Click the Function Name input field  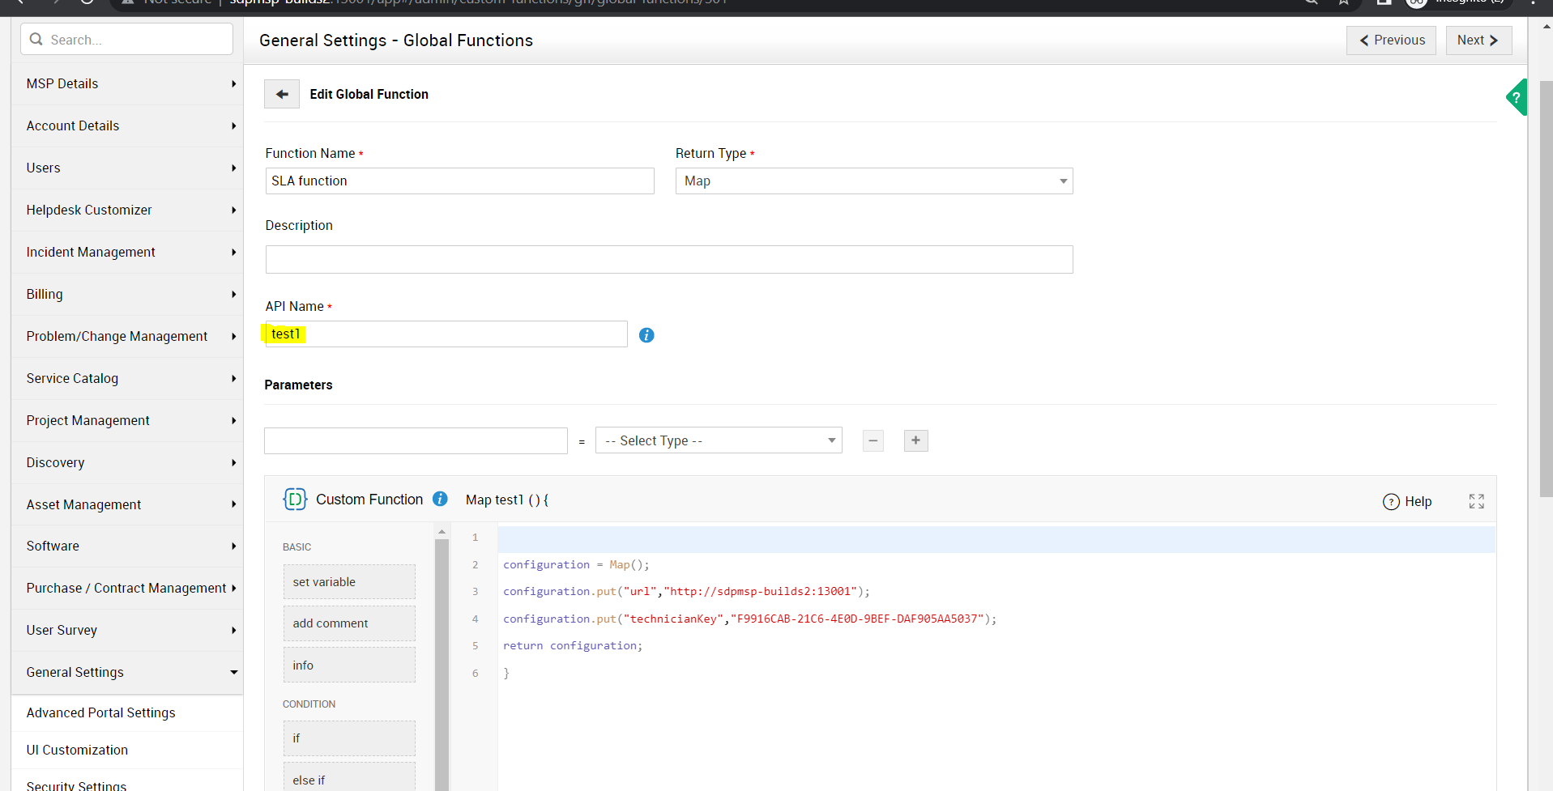(459, 181)
